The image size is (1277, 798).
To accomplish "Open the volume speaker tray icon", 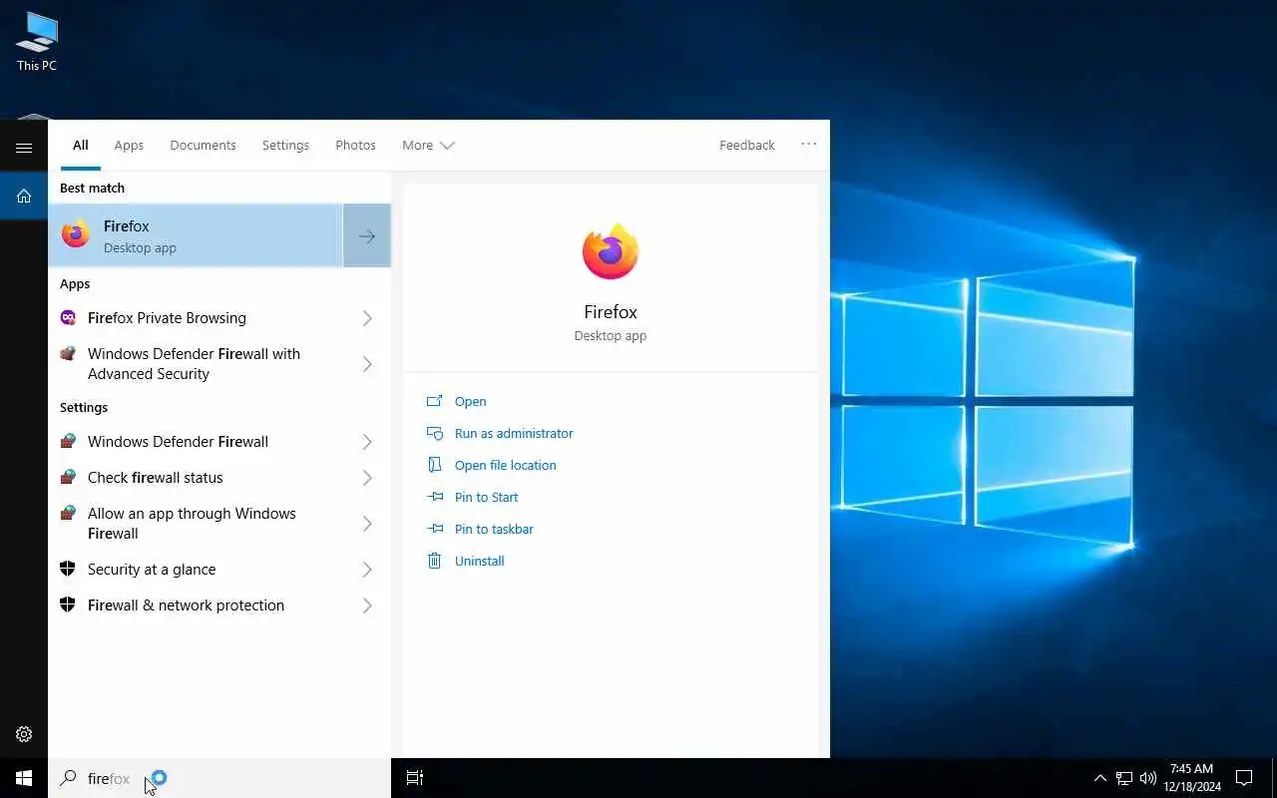I will click(1148, 778).
